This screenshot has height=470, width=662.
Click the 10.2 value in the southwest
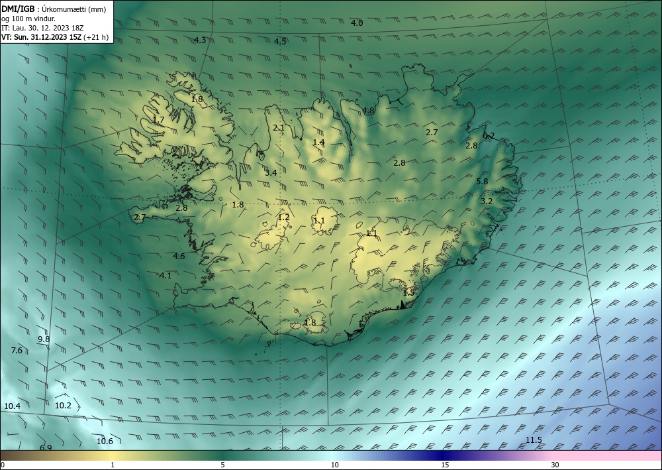click(63, 405)
